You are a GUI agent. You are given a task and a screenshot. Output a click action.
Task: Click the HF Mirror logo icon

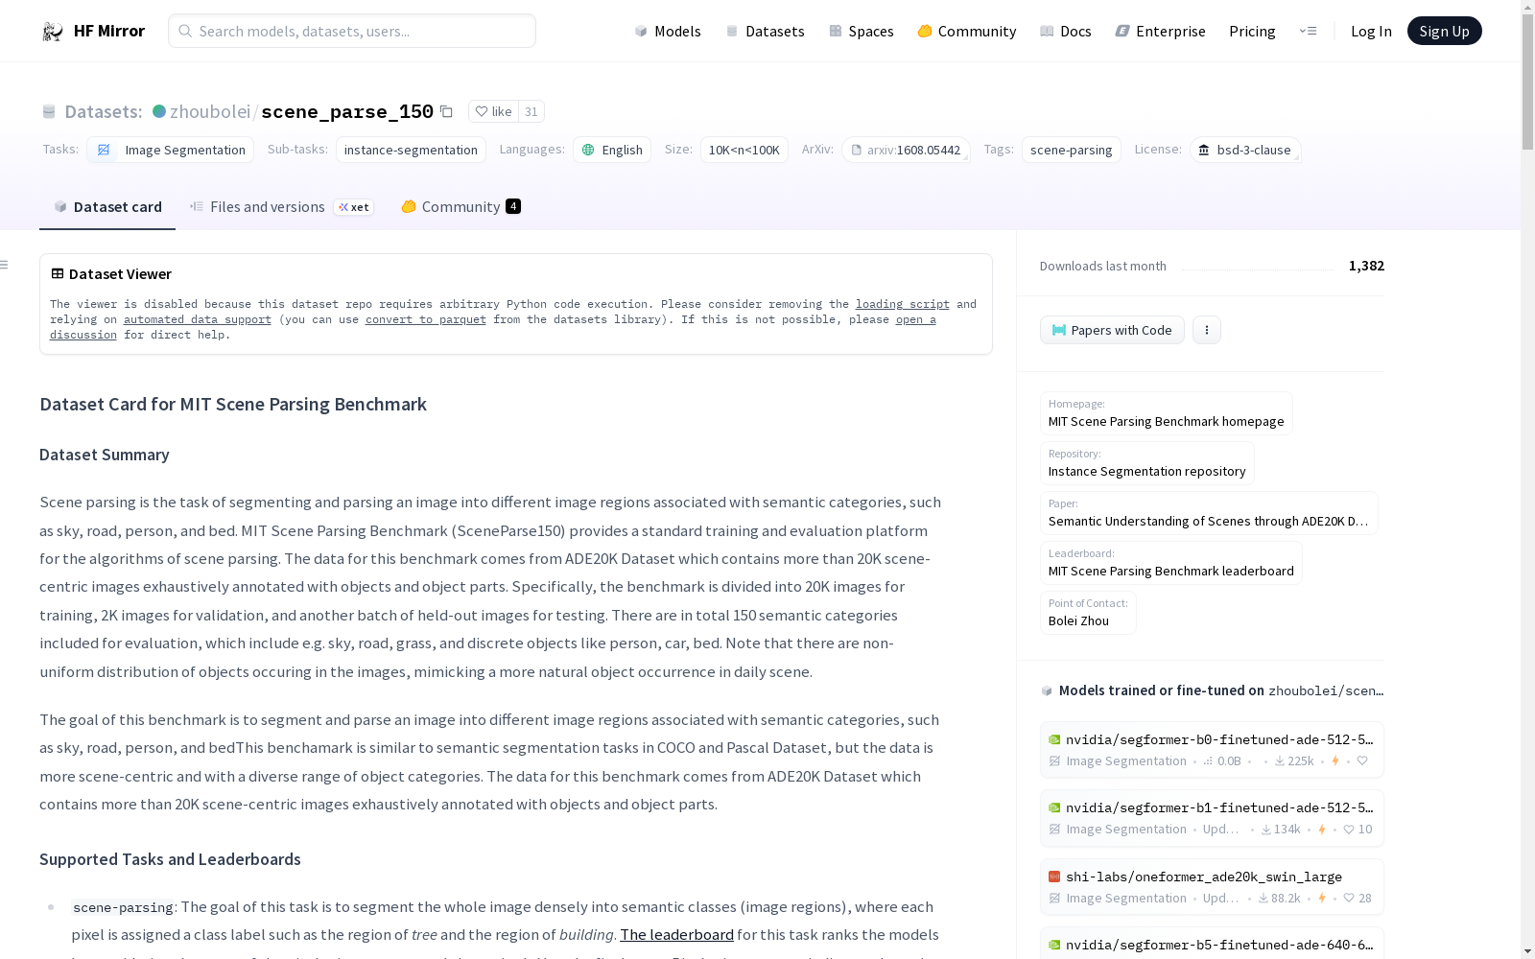(53, 32)
